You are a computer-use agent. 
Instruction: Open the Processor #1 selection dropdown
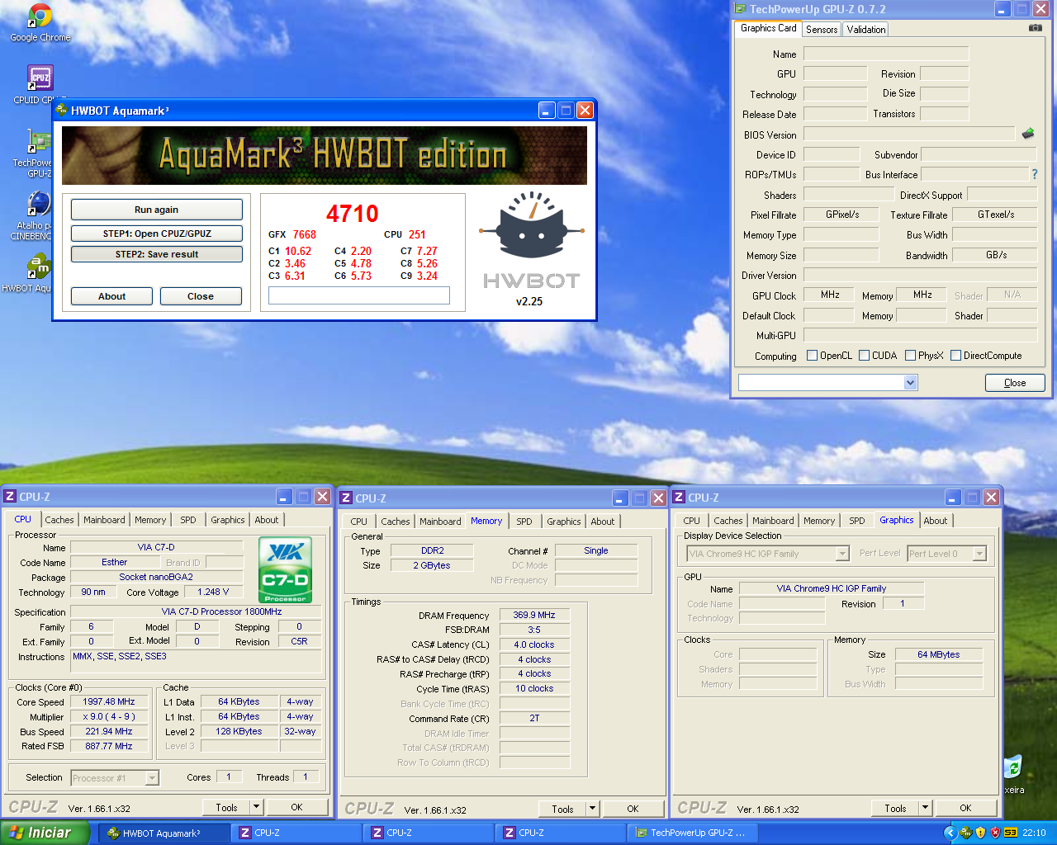coord(151,777)
